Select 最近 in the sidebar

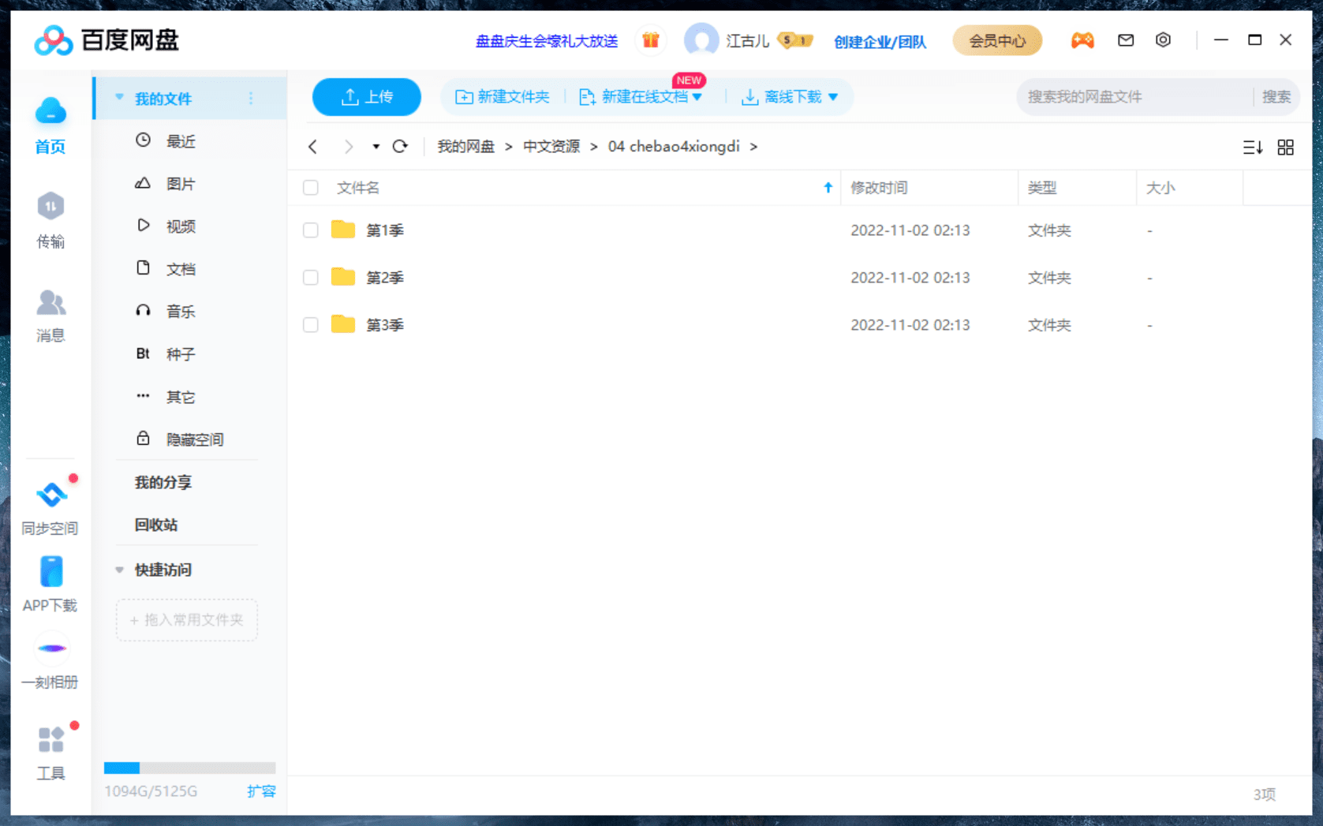(x=181, y=141)
